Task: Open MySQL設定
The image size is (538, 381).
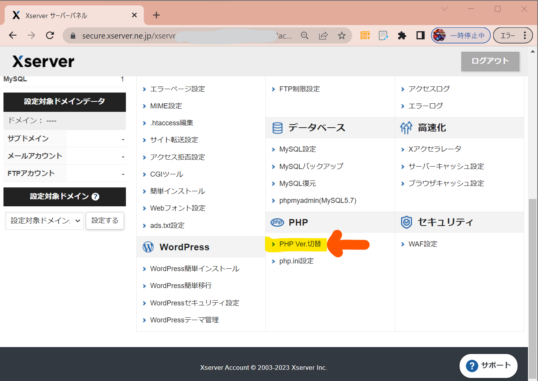Action: point(297,149)
